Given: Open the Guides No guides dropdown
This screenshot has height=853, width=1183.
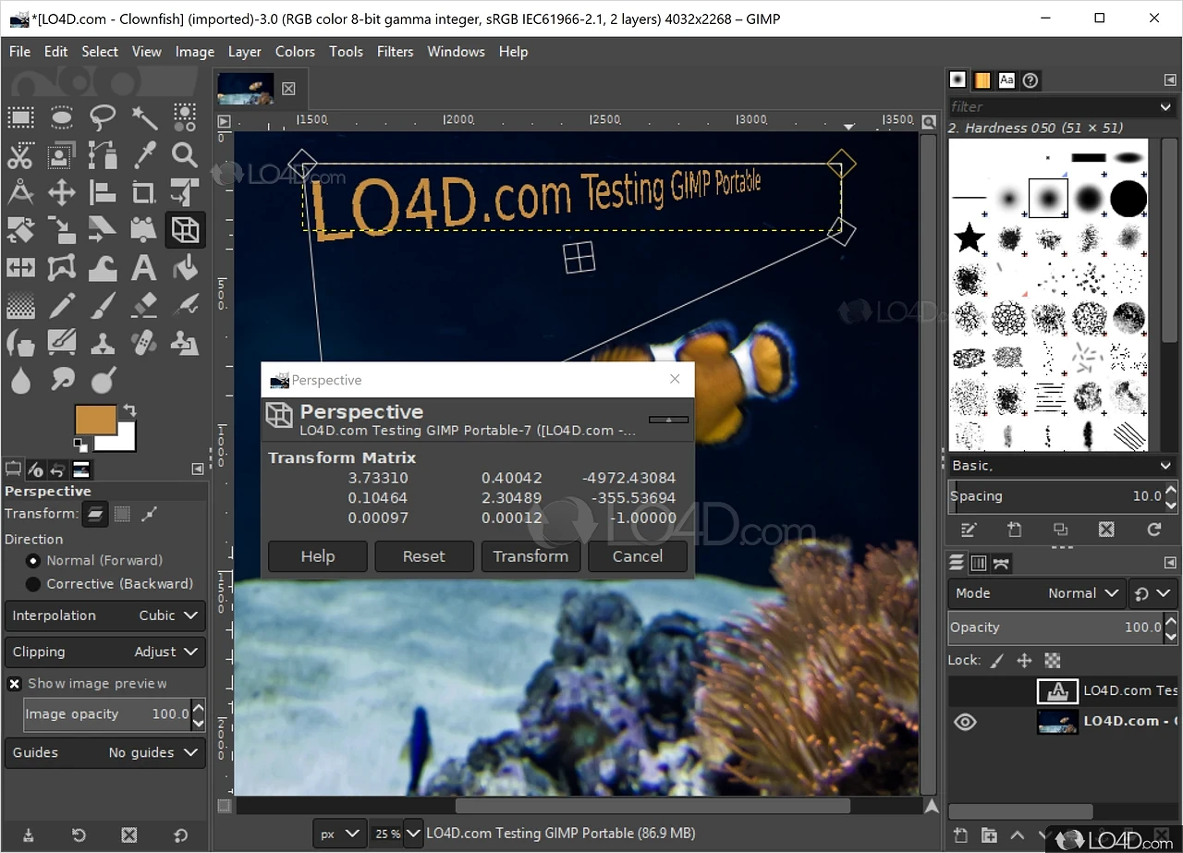Looking at the screenshot, I should tap(105, 752).
